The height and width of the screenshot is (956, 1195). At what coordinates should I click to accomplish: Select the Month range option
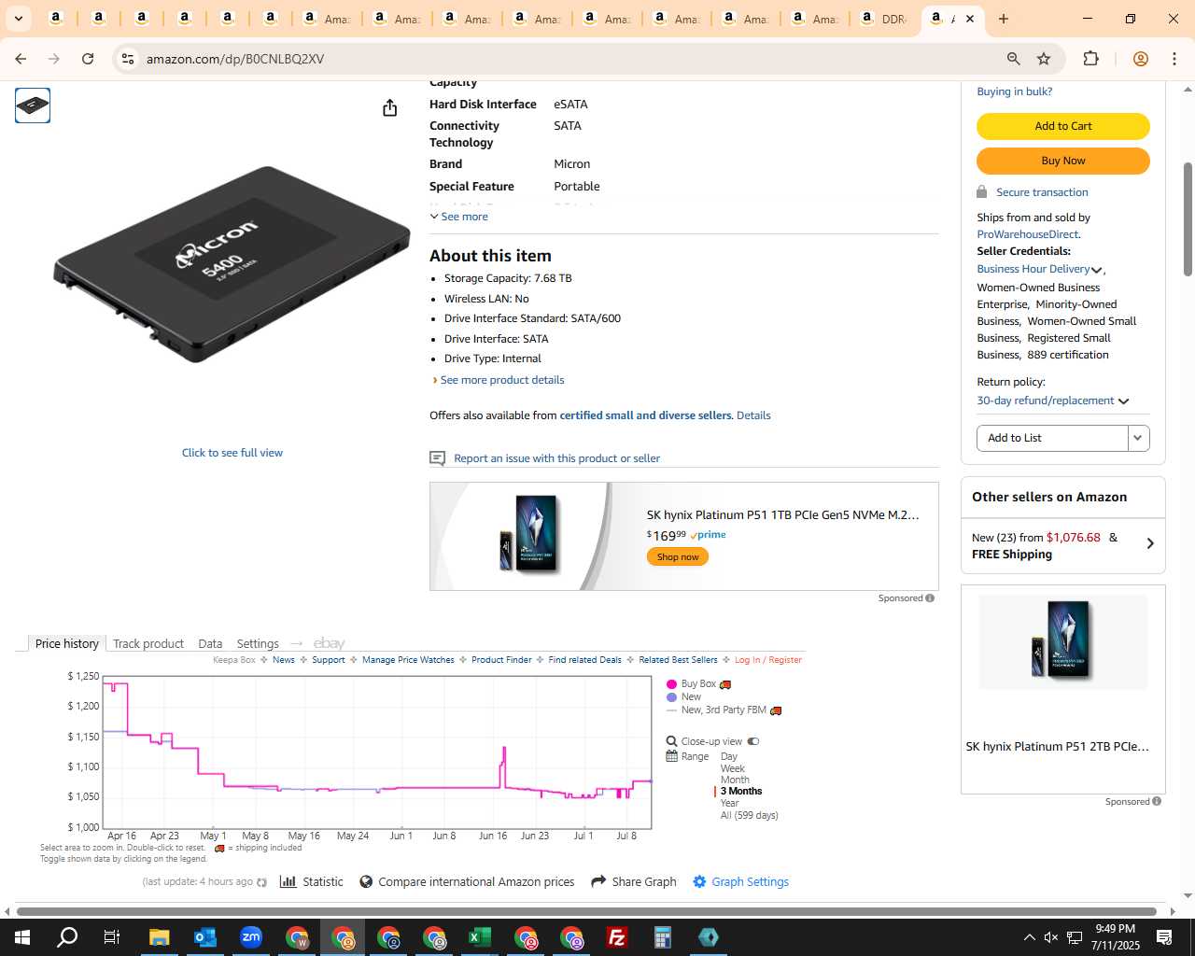tap(735, 780)
